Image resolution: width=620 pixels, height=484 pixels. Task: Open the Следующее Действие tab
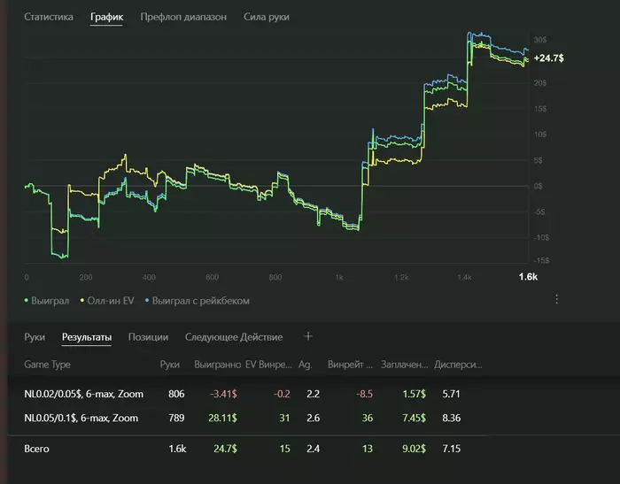(x=234, y=337)
